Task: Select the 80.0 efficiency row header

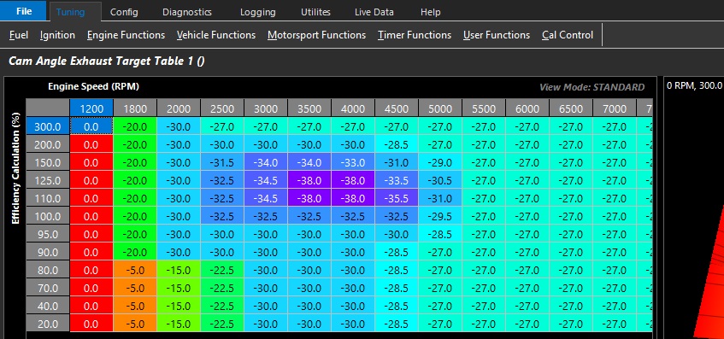Action: [x=48, y=271]
